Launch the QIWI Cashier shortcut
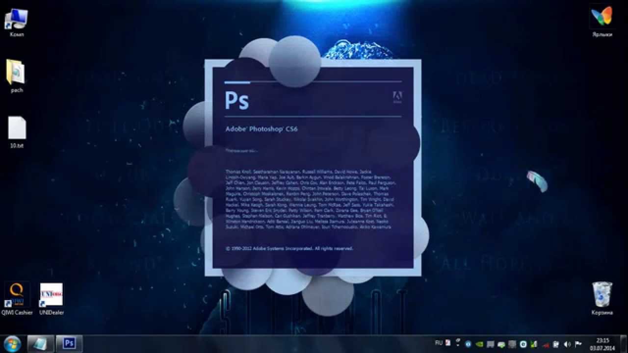Viewport: 628px width, 353px height. point(17,299)
